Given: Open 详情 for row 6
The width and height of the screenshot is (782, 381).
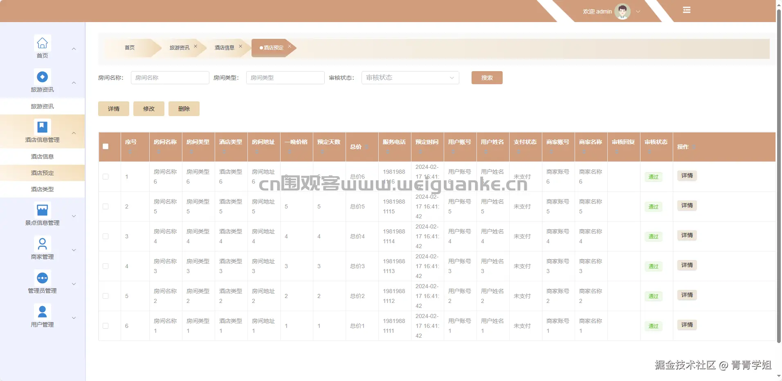Looking at the screenshot, I should coord(687,325).
